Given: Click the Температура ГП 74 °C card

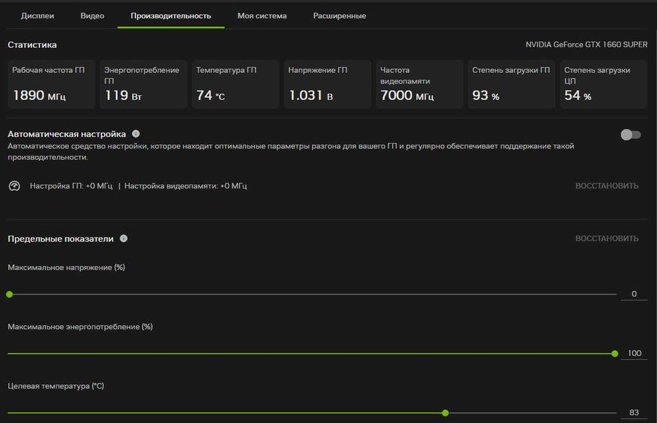Looking at the screenshot, I should coord(235,84).
